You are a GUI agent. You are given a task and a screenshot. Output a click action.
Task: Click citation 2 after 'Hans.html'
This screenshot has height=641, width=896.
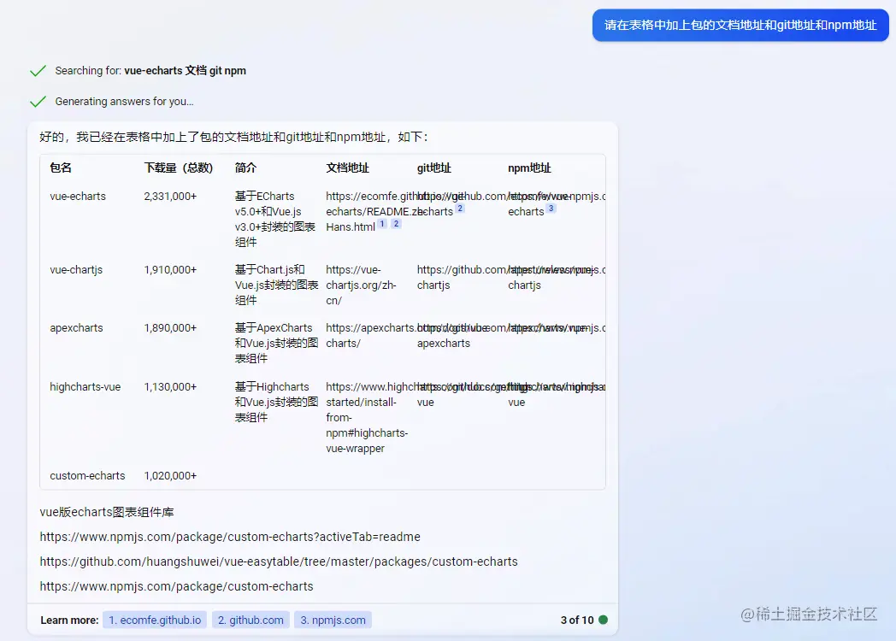click(x=396, y=224)
